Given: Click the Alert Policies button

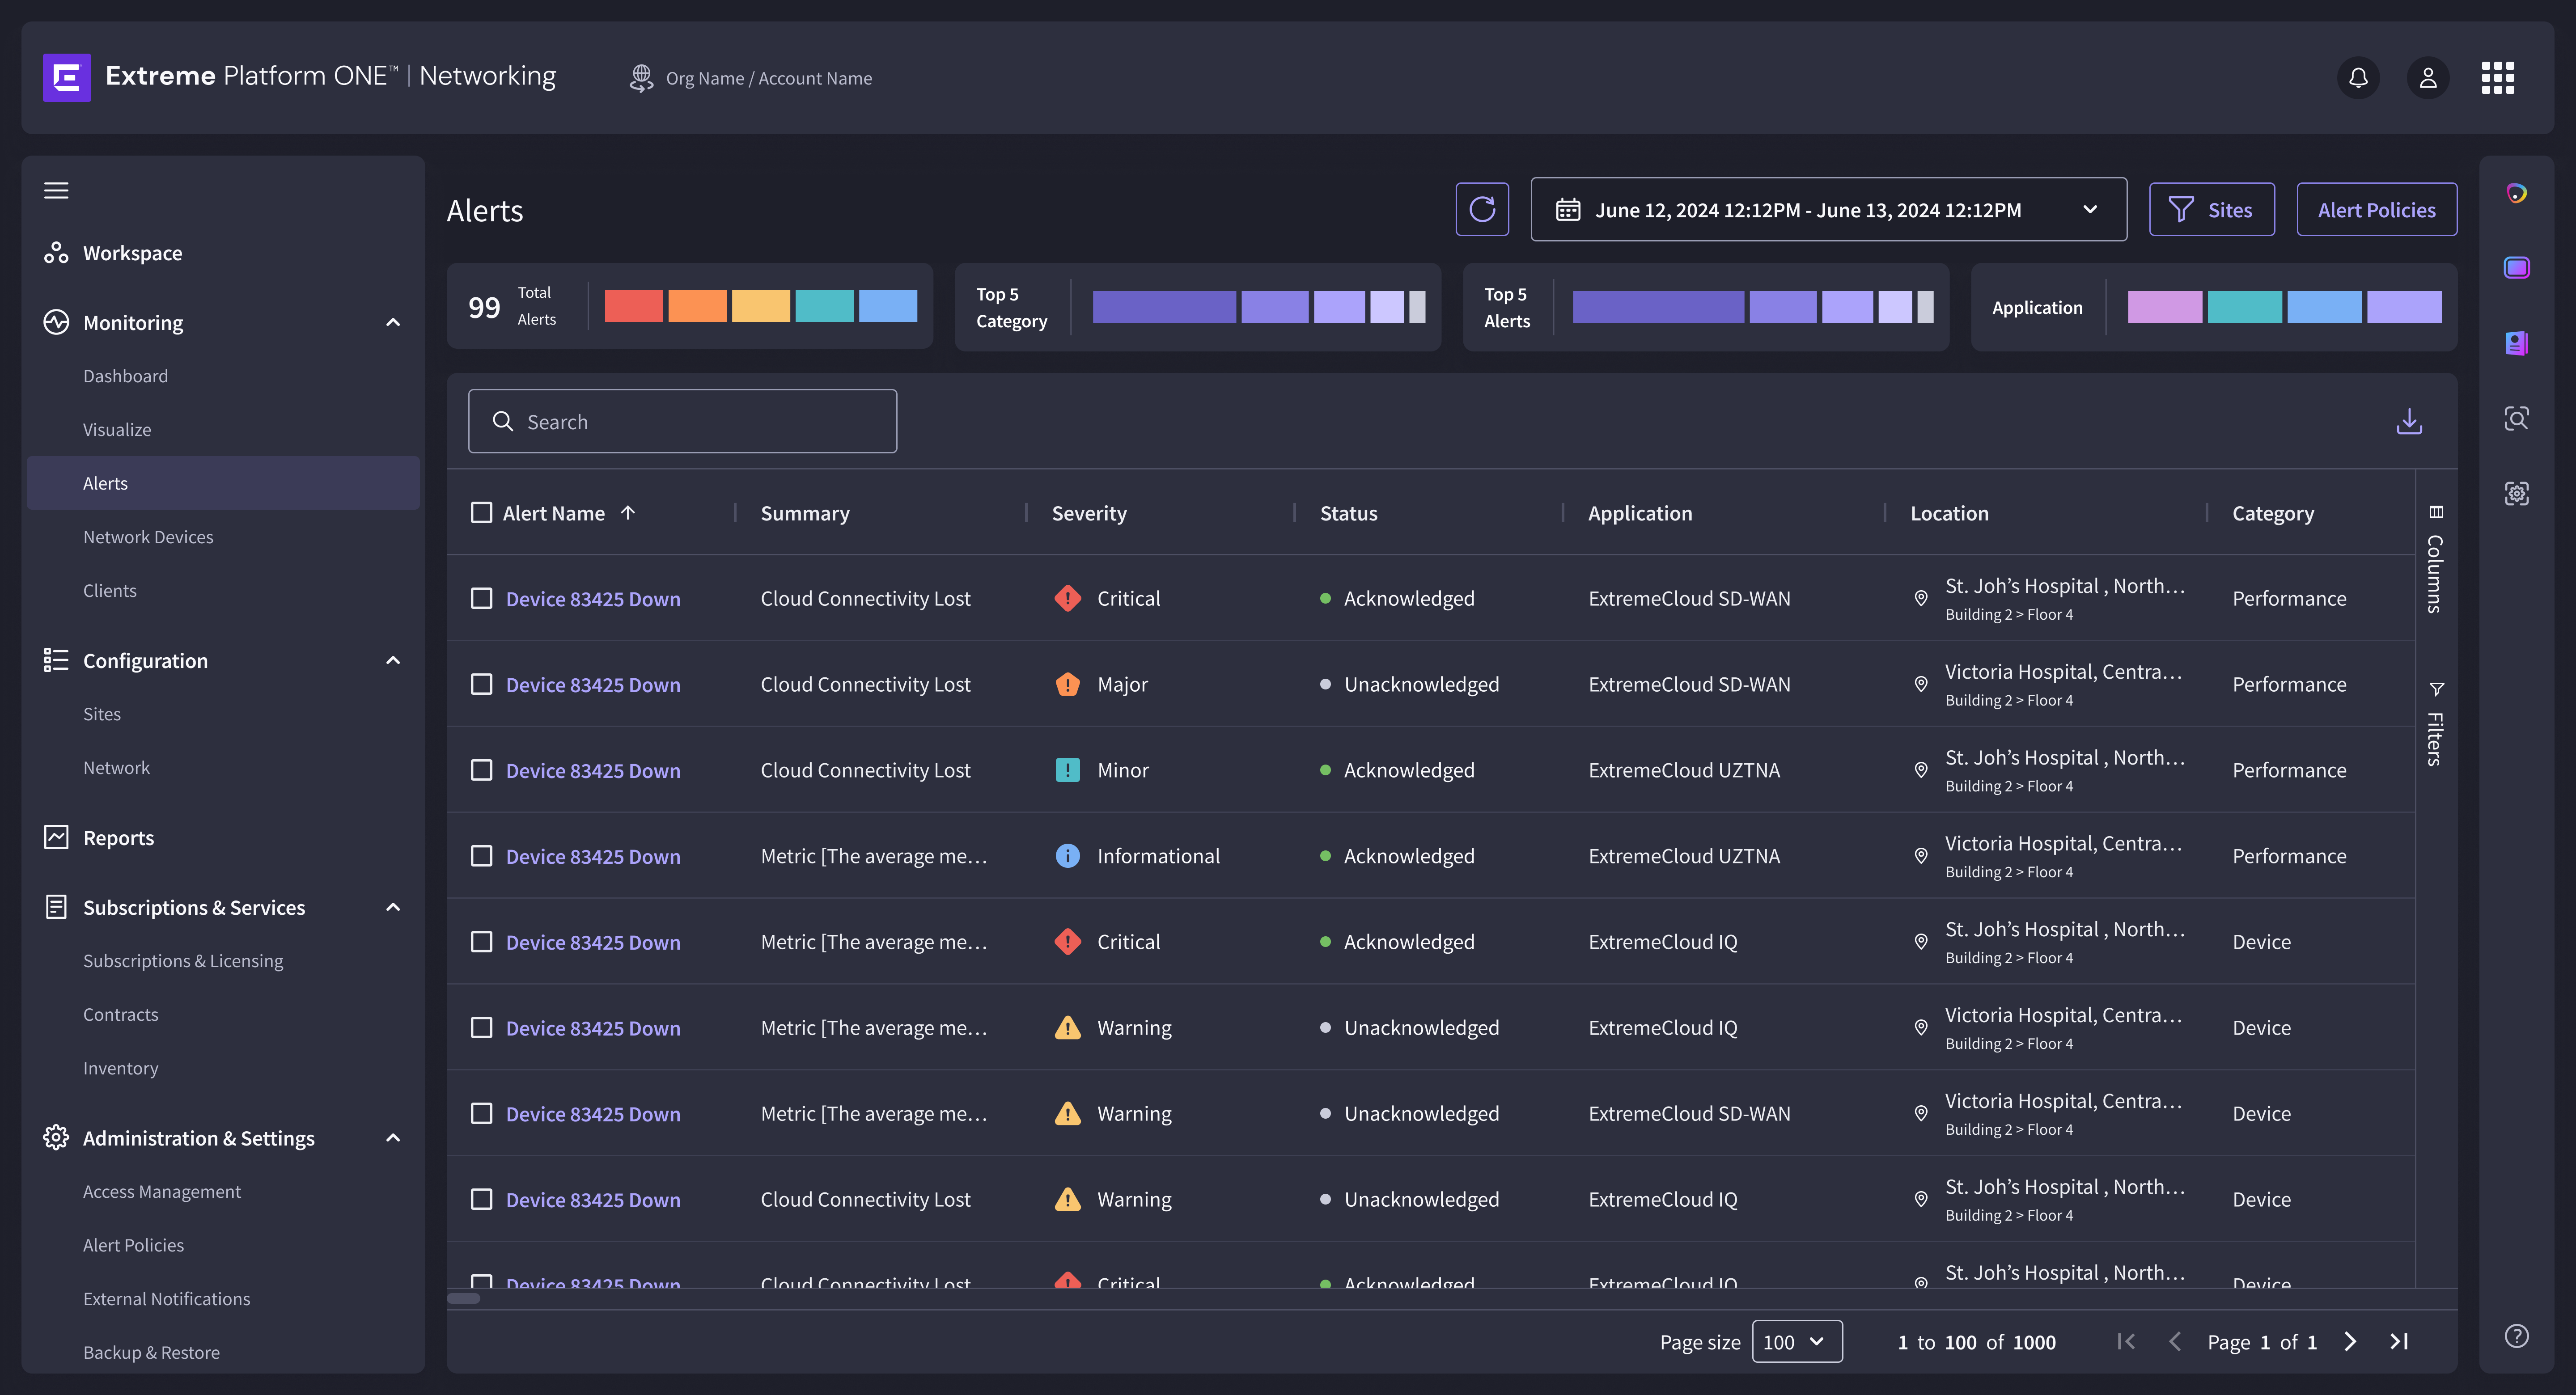Looking at the screenshot, I should [2376, 209].
